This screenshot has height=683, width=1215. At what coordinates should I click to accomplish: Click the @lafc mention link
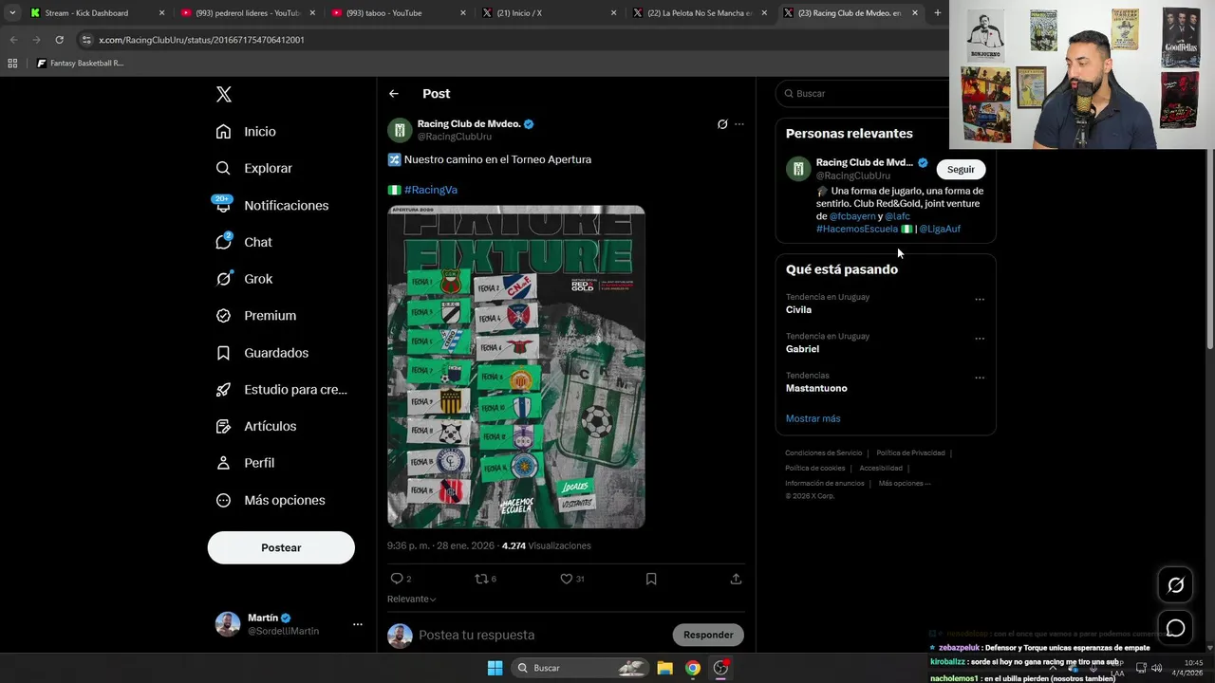897,216
